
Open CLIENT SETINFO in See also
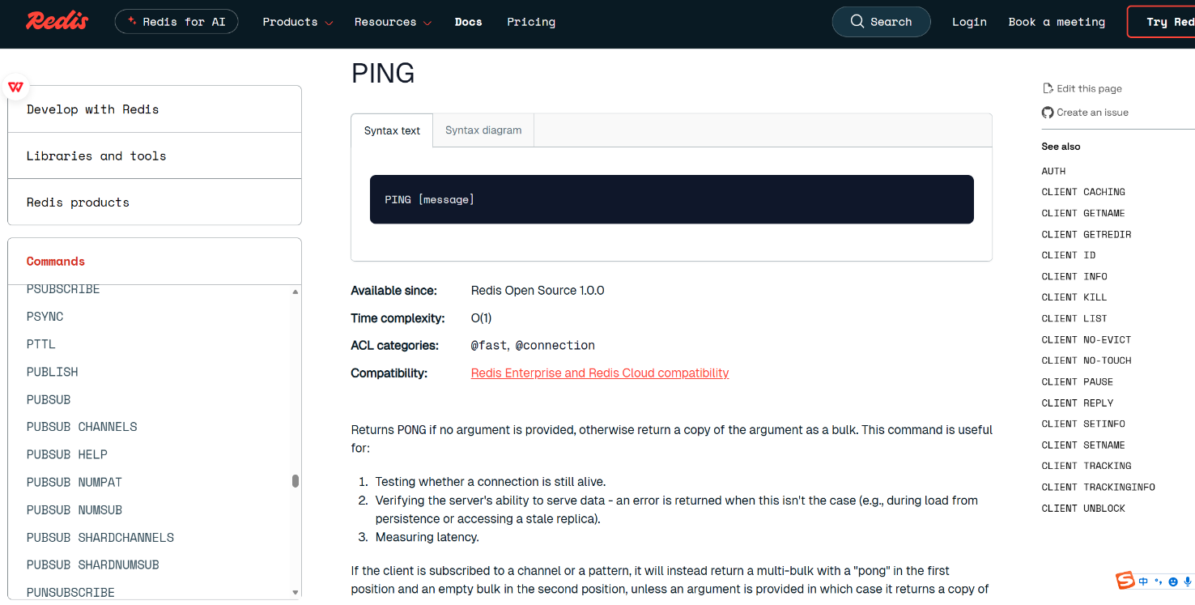tap(1083, 424)
